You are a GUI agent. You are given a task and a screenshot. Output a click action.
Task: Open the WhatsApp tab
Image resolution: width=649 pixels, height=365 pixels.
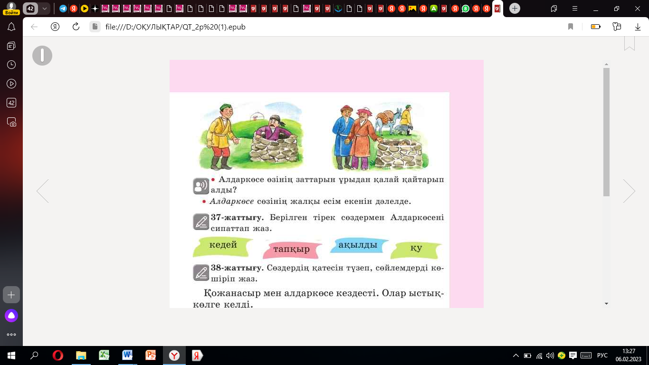[x=466, y=9]
